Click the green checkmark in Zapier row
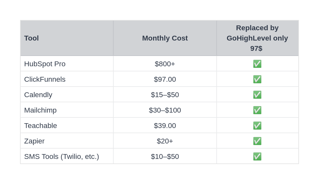This screenshot has height=184, width=319. click(257, 141)
